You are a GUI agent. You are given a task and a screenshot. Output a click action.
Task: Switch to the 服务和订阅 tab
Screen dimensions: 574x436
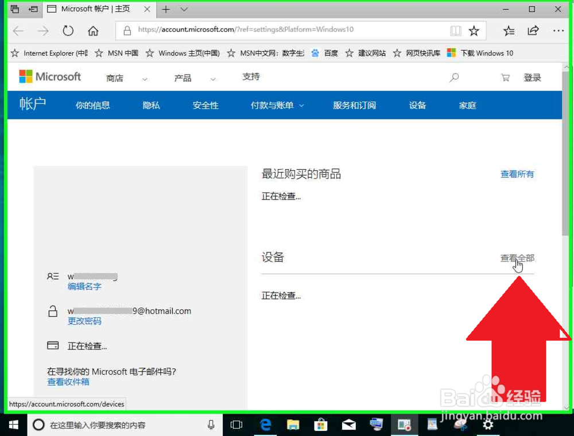[354, 106]
